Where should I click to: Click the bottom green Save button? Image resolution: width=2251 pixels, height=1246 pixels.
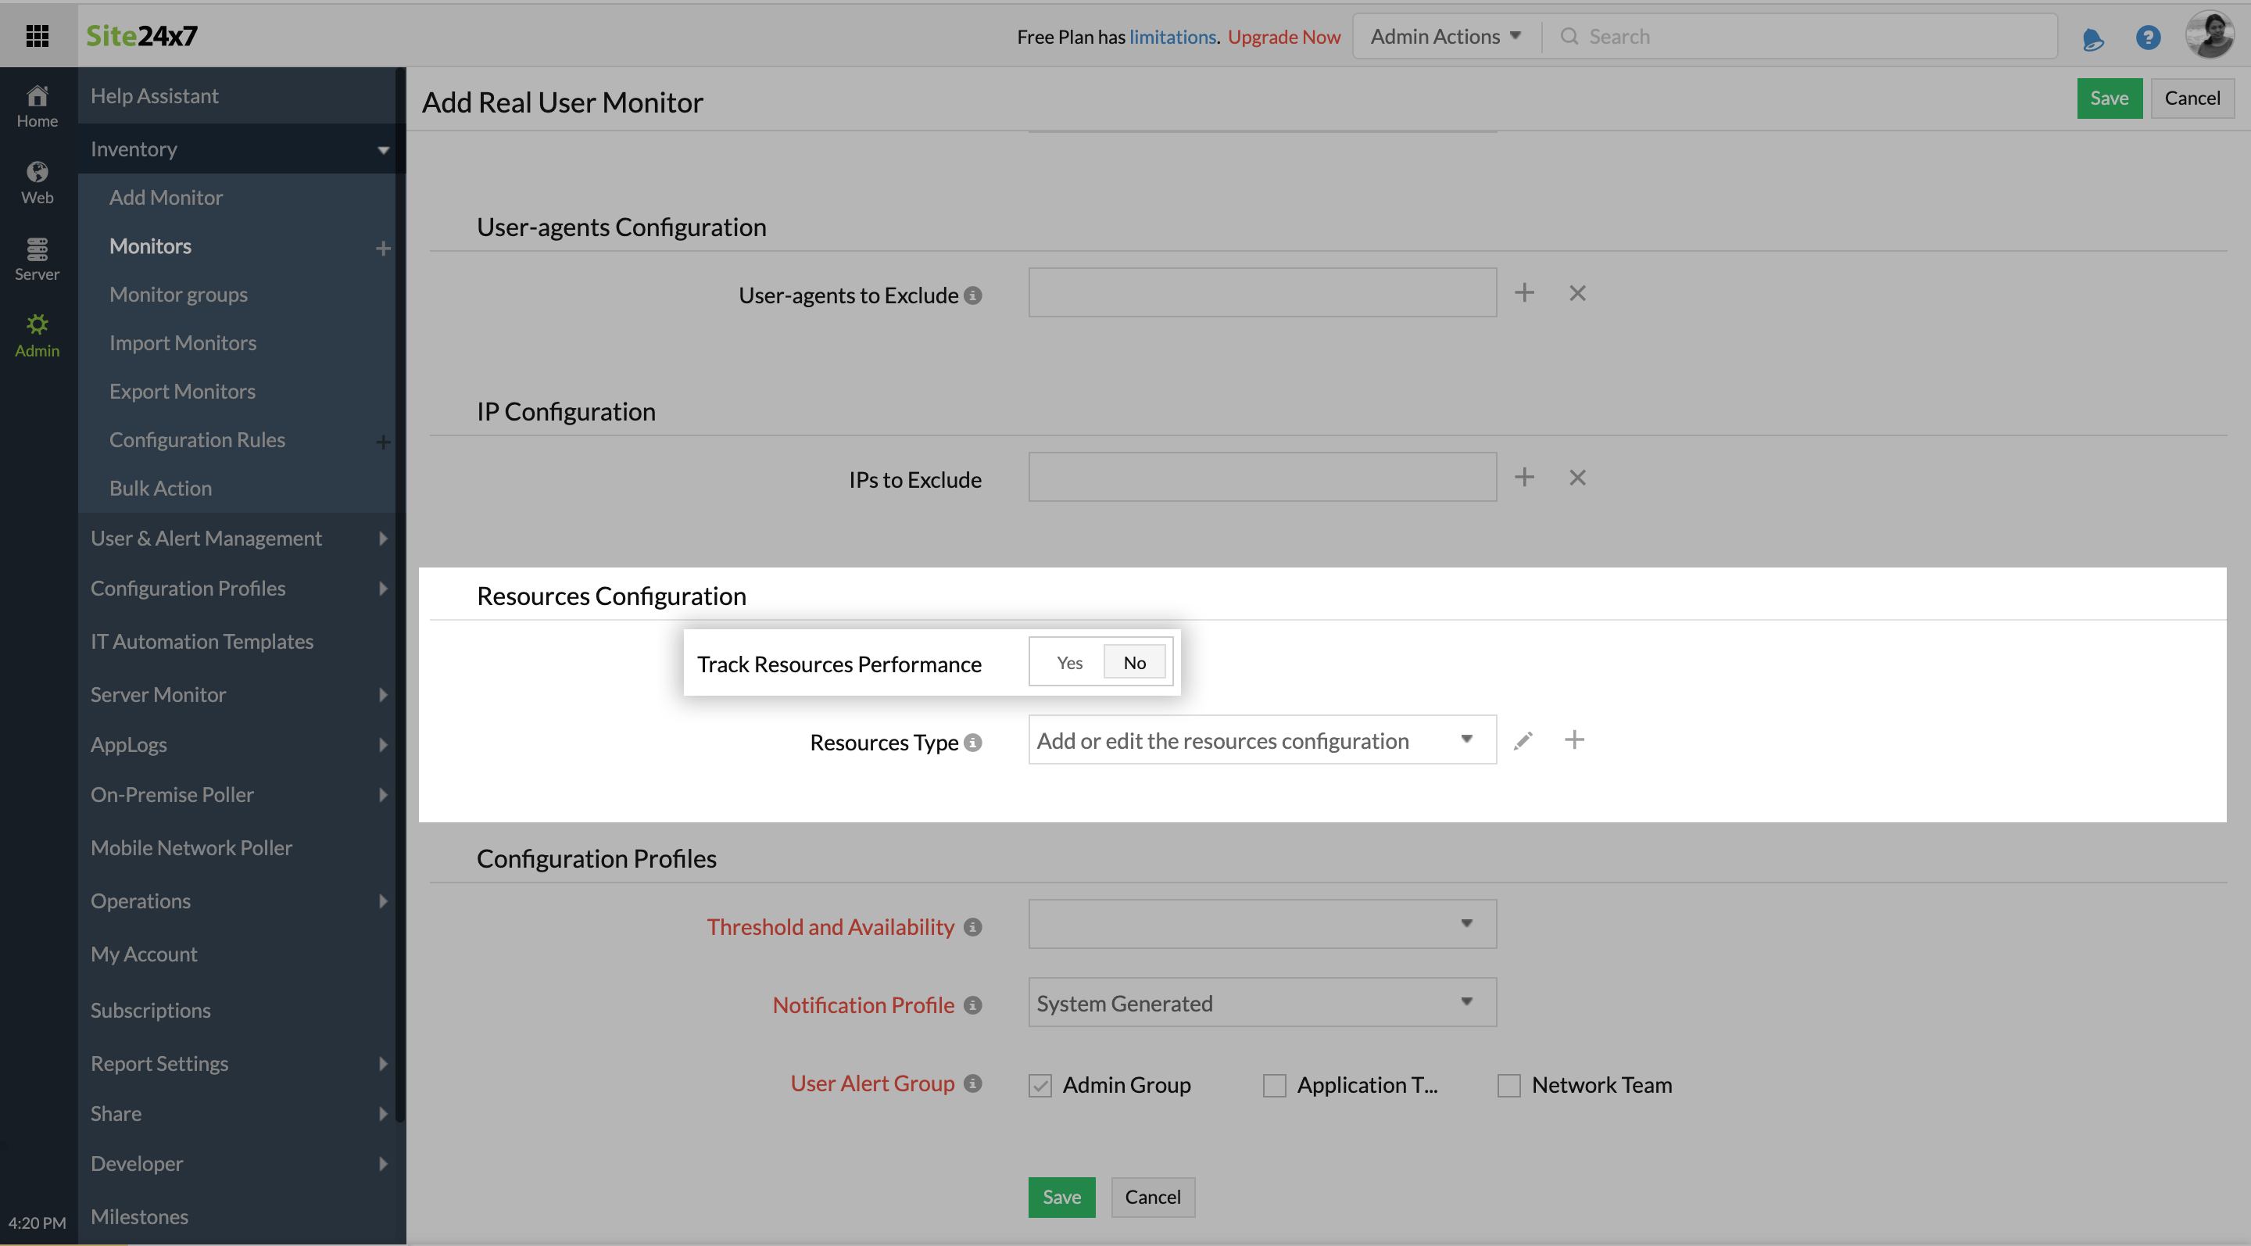[1061, 1197]
